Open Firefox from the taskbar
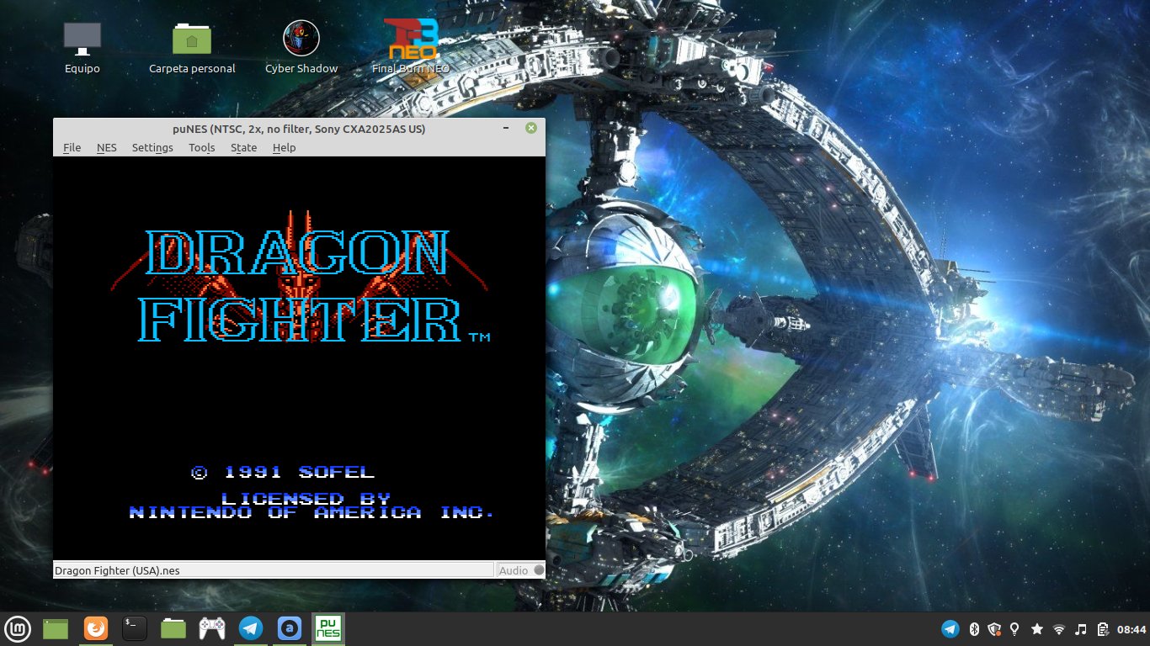This screenshot has width=1150, height=646. coord(96,628)
